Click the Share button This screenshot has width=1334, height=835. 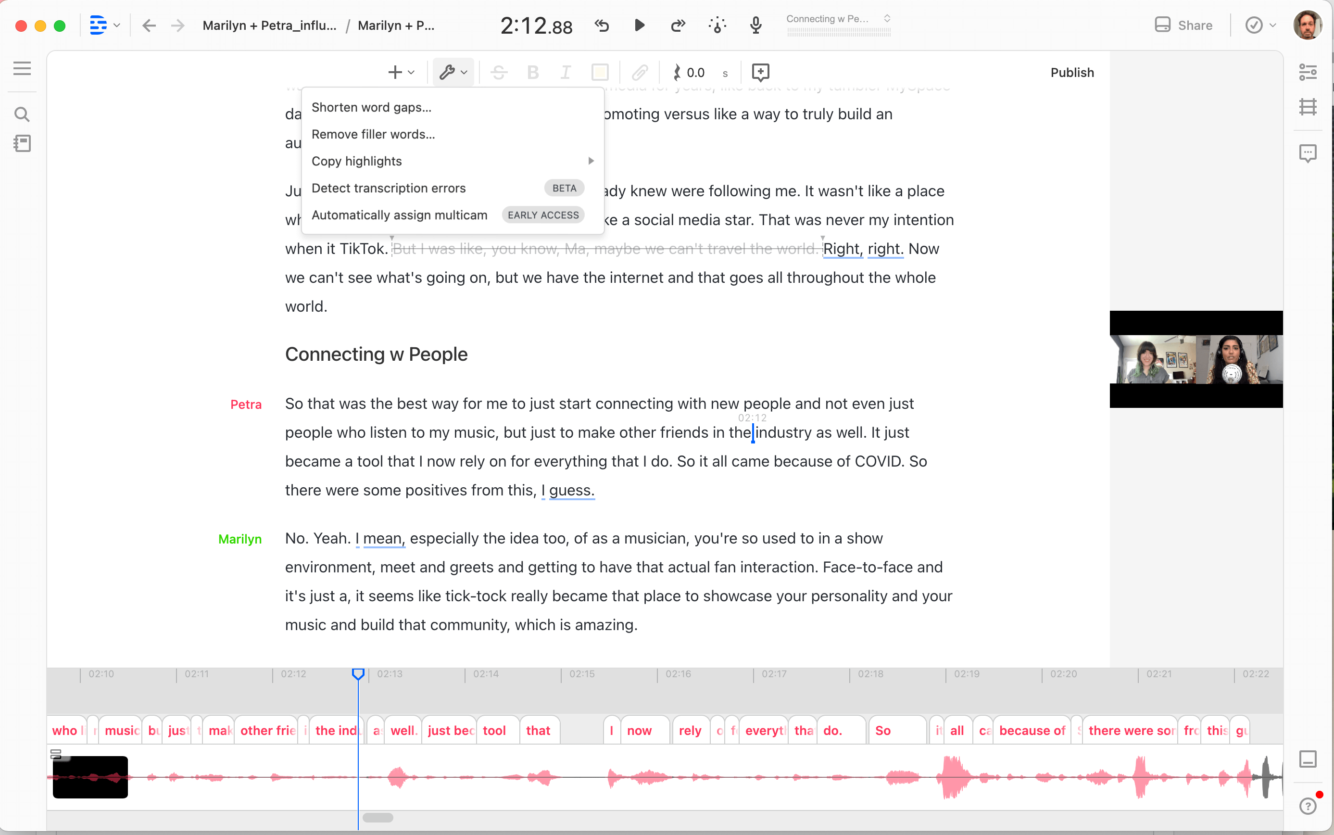pyautogui.click(x=1184, y=25)
